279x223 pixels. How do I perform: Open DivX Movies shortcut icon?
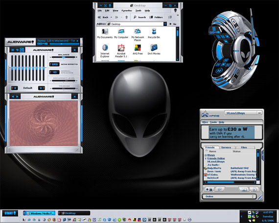click(154, 49)
